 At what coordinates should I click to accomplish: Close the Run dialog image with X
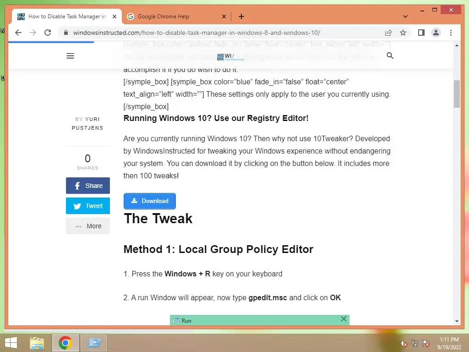click(344, 319)
